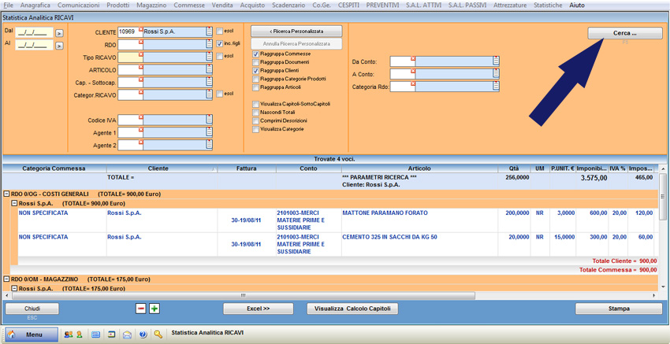Click the blue help question mark icon
Viewport: 670px width, 344px height.
143,335
